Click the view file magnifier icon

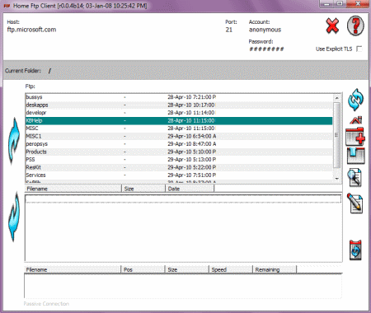355,178
